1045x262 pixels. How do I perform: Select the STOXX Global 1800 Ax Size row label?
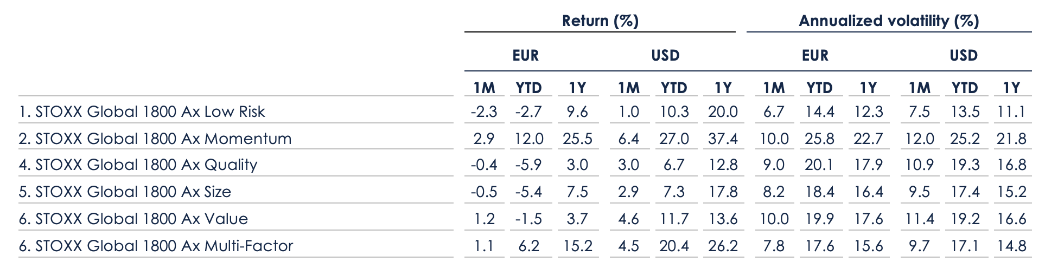click(x=125, y=192)
